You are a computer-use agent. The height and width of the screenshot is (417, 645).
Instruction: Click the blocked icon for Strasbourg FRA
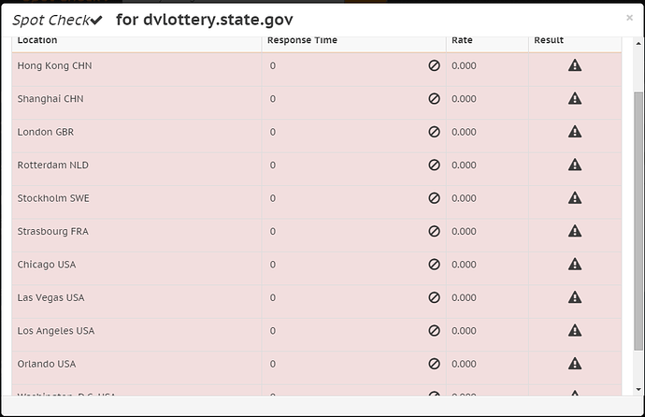(x=434, y=231)
